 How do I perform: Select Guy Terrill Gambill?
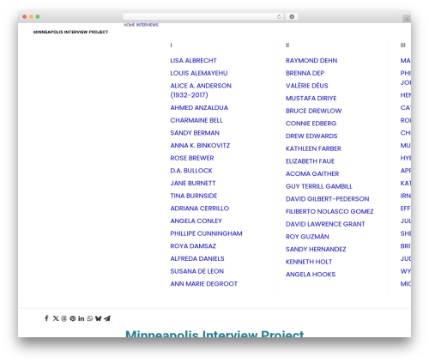coord(319,186)
